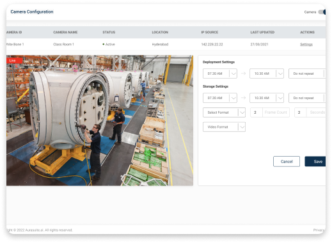
Task: Expand Storage end time 10.30 AM dropdown
Action: 267,98
